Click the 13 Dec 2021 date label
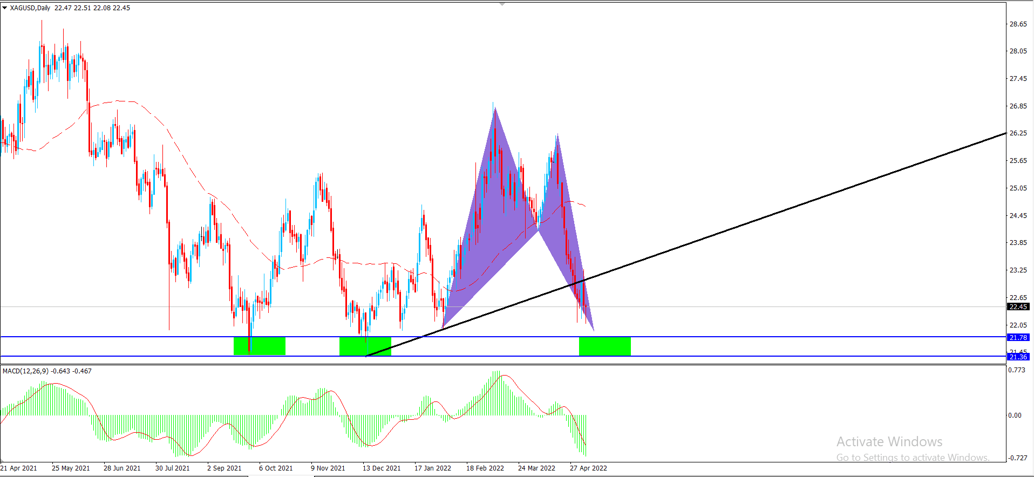Screen dimensions: 1034x477 [x=382, y=468]
